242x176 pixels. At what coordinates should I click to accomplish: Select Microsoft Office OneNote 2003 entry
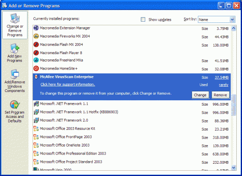point(132,146)
